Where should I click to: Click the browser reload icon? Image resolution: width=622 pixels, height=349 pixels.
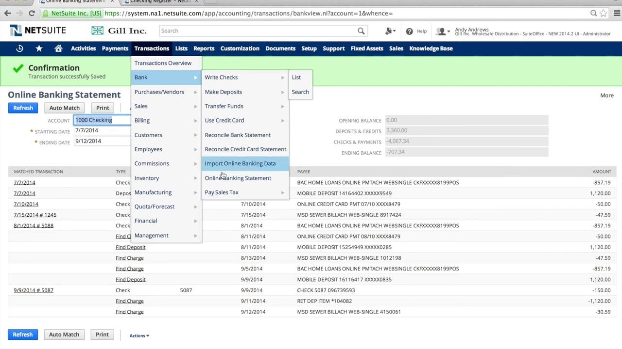[x=32, y=14]
